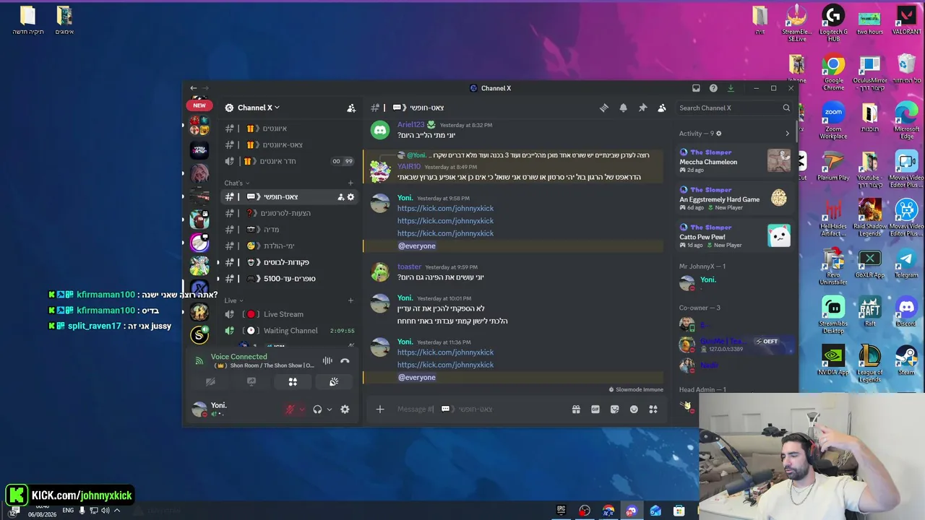The height and width of the screenshot is (520, 925).
Task: Open the sticker picker
Action: [614, 409]
